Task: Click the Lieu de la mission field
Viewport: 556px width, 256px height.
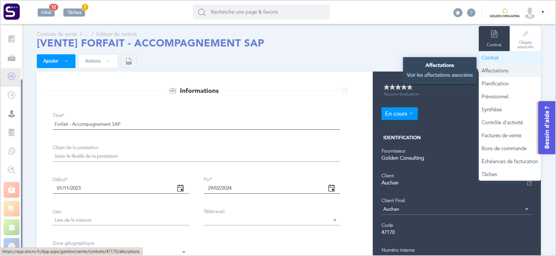Action: point(121,220)
